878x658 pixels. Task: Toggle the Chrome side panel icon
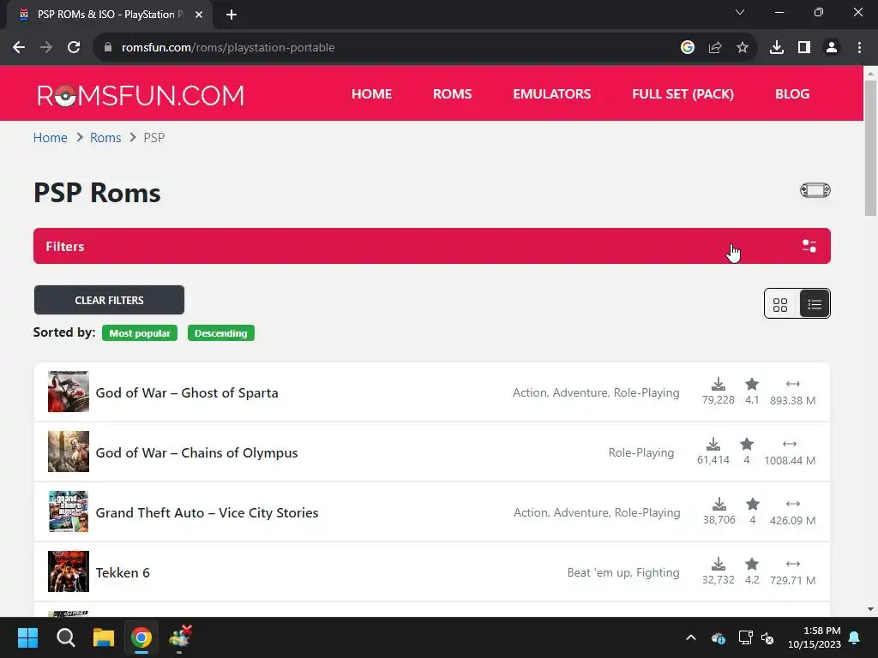pyautogui.click(x=804, y=48)
